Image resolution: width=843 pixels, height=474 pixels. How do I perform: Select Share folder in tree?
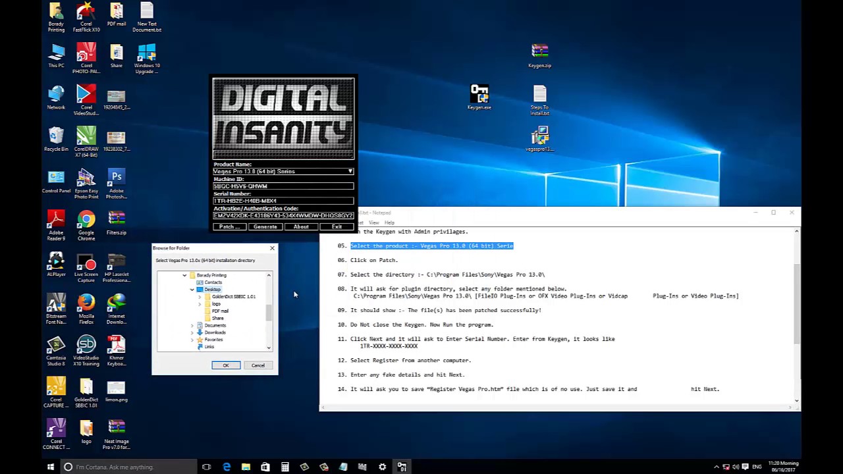[218, 318]
